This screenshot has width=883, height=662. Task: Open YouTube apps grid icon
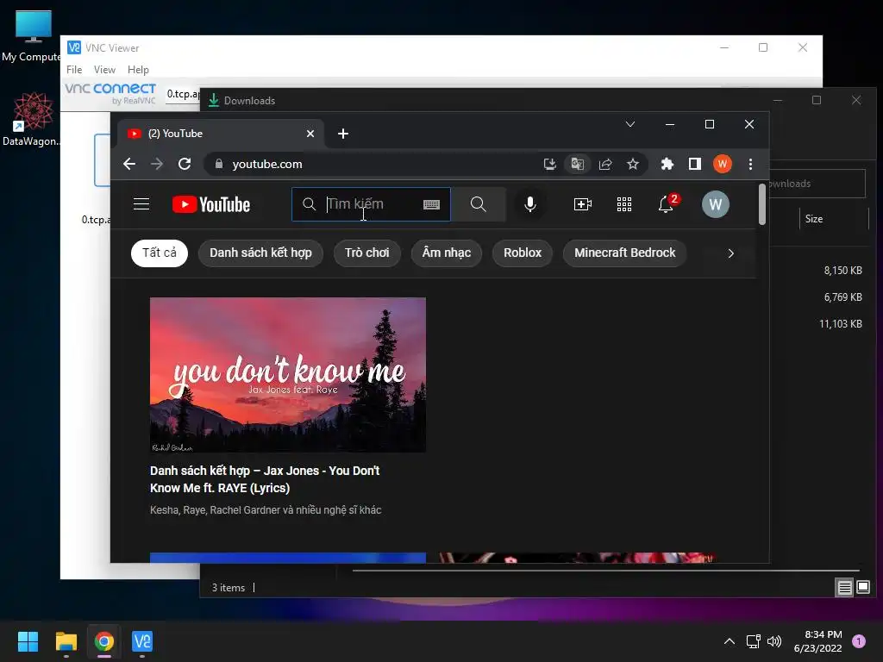(624, 203)
